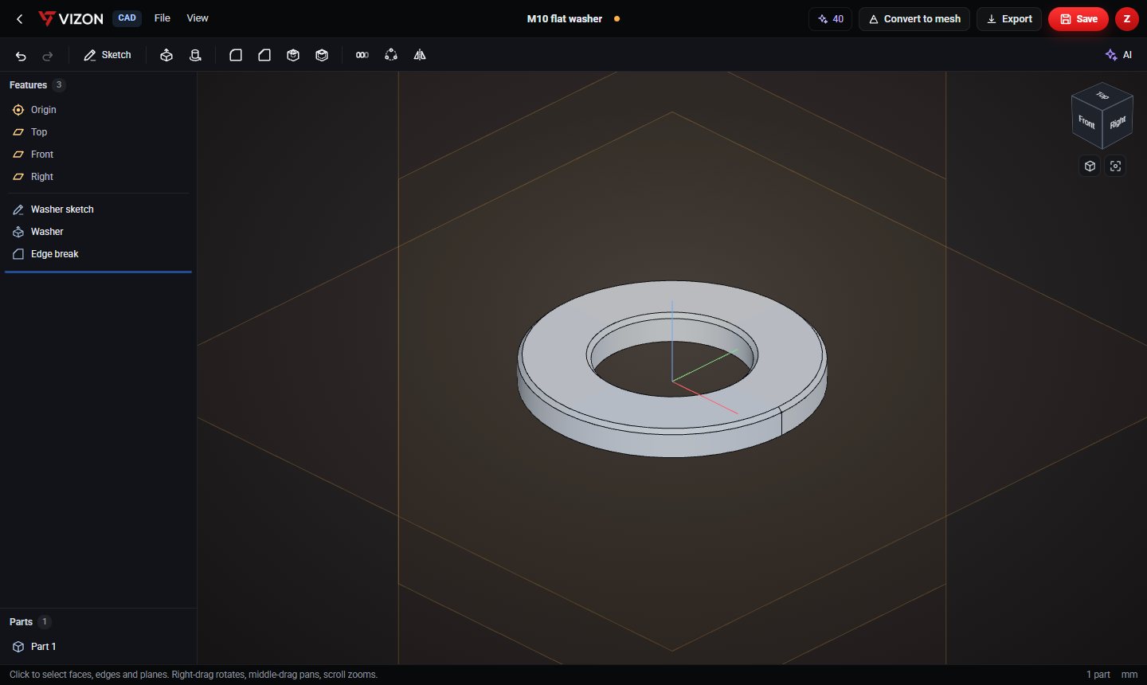Select the Fillet tool icon
The image size is (1147, 685).
(236, 55)
